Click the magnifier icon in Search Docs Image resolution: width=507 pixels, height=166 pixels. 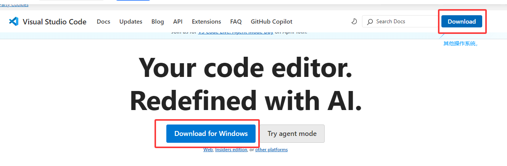tap(370, 22)
